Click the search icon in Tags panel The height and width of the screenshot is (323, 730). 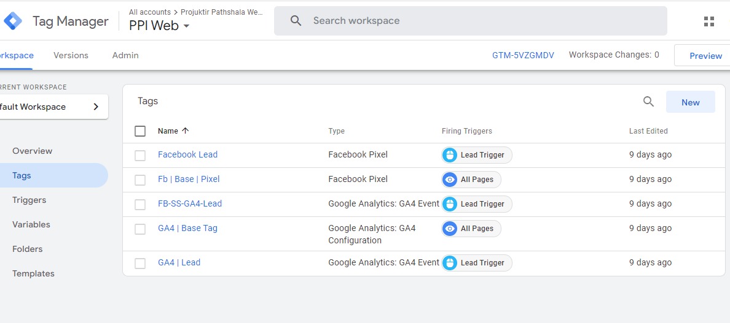point(648,102)
